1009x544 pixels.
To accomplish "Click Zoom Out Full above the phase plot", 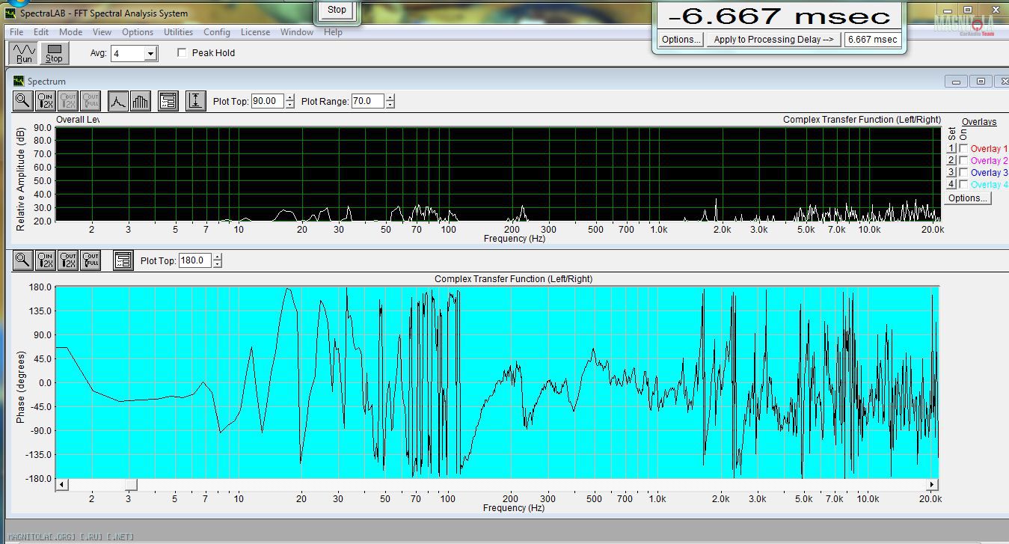I will click(91, 260).
